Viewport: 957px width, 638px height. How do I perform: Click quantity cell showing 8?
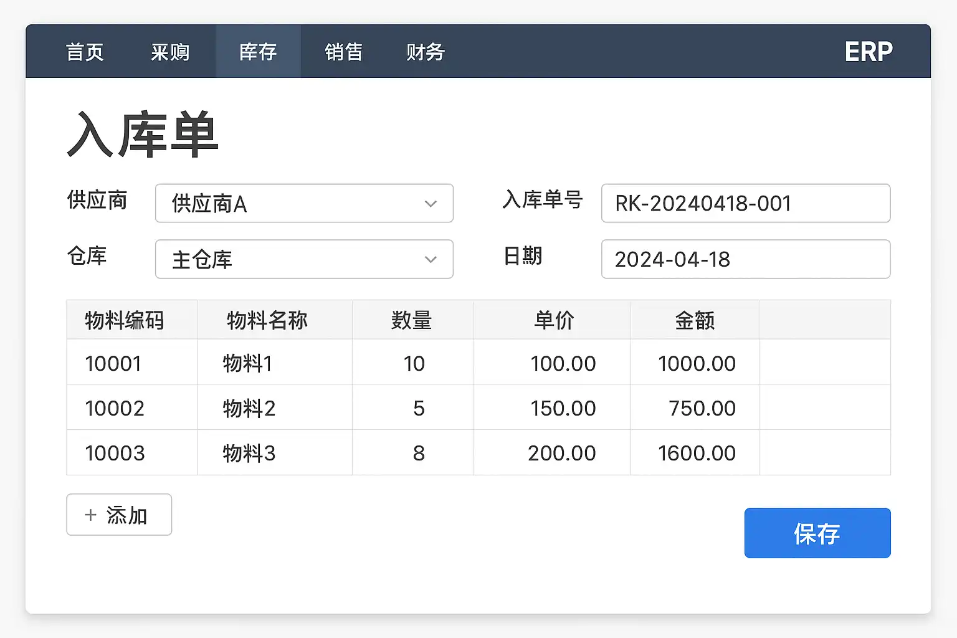click(418, 453)
